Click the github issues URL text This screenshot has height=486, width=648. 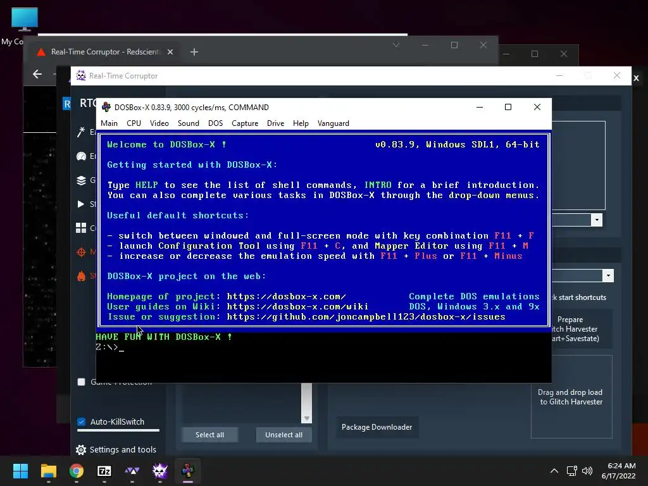[x=366, y=316]
